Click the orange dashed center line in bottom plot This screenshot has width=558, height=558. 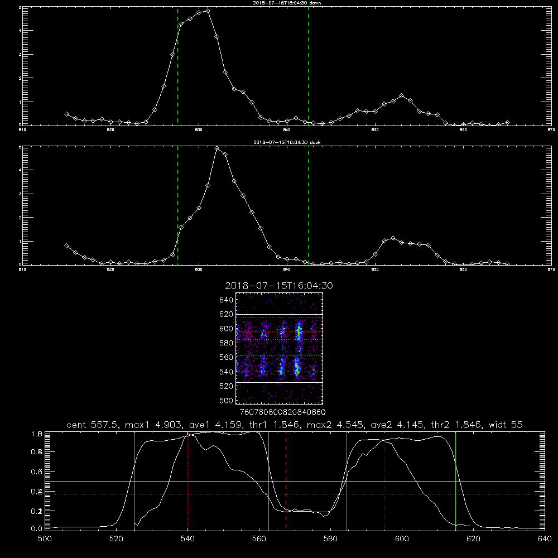286,481
